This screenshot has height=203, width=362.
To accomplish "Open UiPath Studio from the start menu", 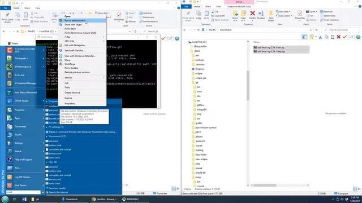I will [x=25, y=101].
